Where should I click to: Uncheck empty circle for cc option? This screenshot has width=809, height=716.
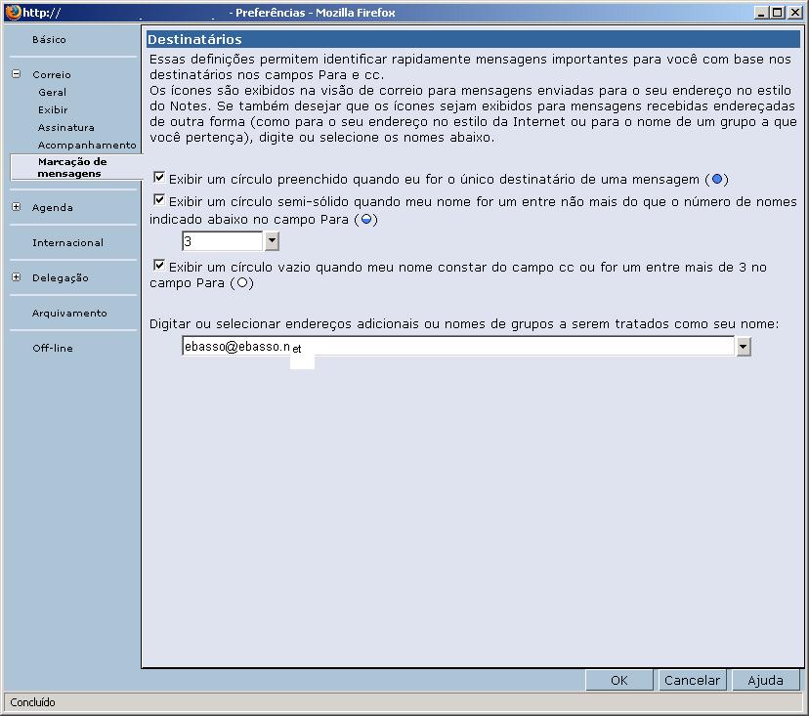[x=159, y=266]
